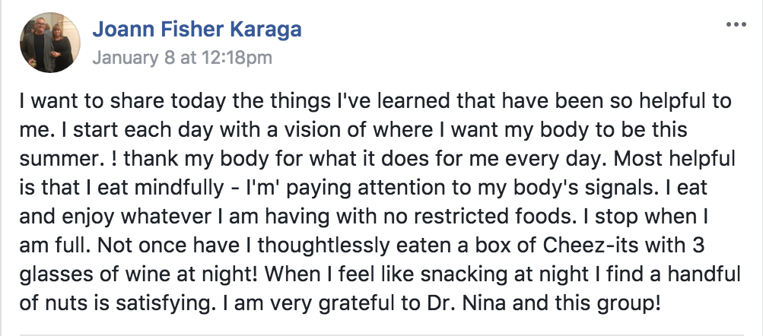763x336 pixels.
Task: Click Joann Fisher Karaga's profile picture
Action: (50, 43)
